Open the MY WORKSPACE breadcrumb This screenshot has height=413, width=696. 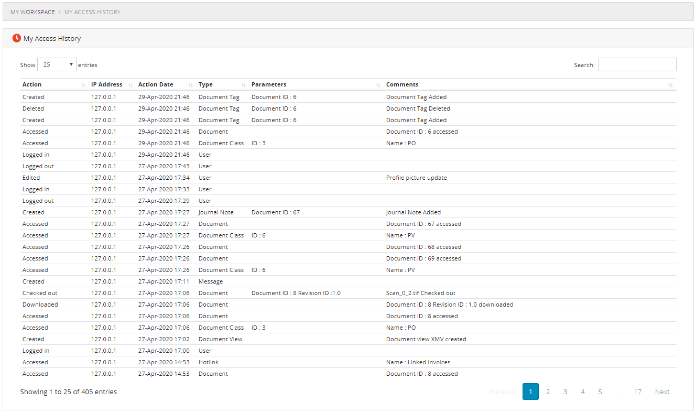click(x=32, y=12)
